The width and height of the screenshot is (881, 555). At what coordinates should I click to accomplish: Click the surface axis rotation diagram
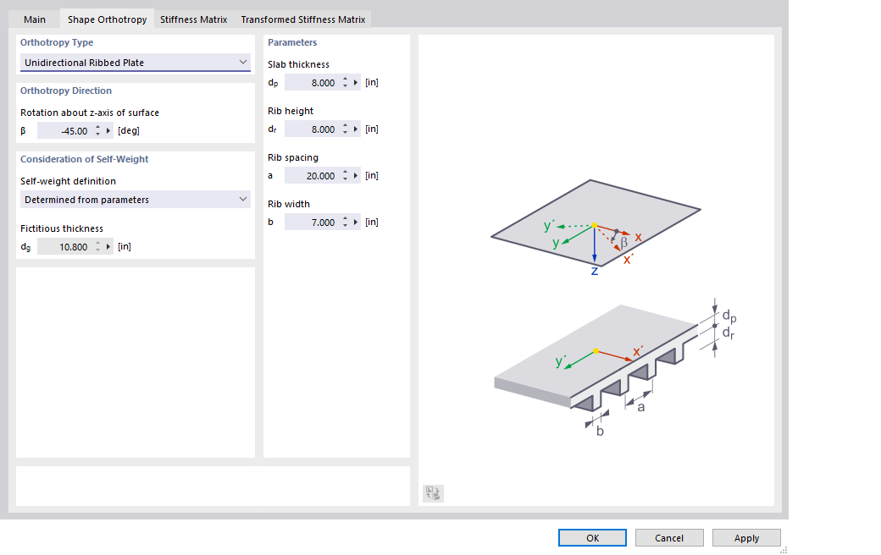pos(596,228)
